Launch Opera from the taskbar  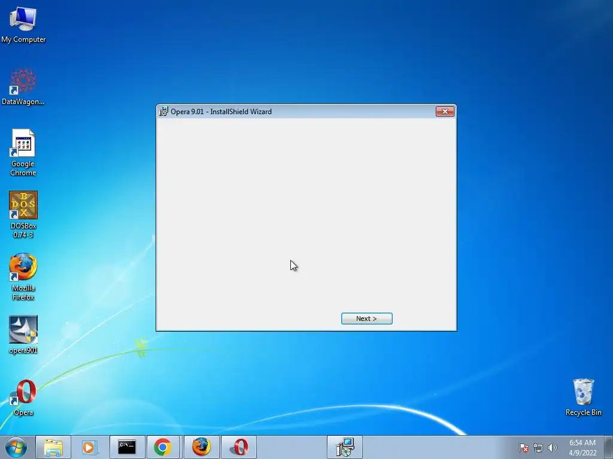(x=239, y=447)
